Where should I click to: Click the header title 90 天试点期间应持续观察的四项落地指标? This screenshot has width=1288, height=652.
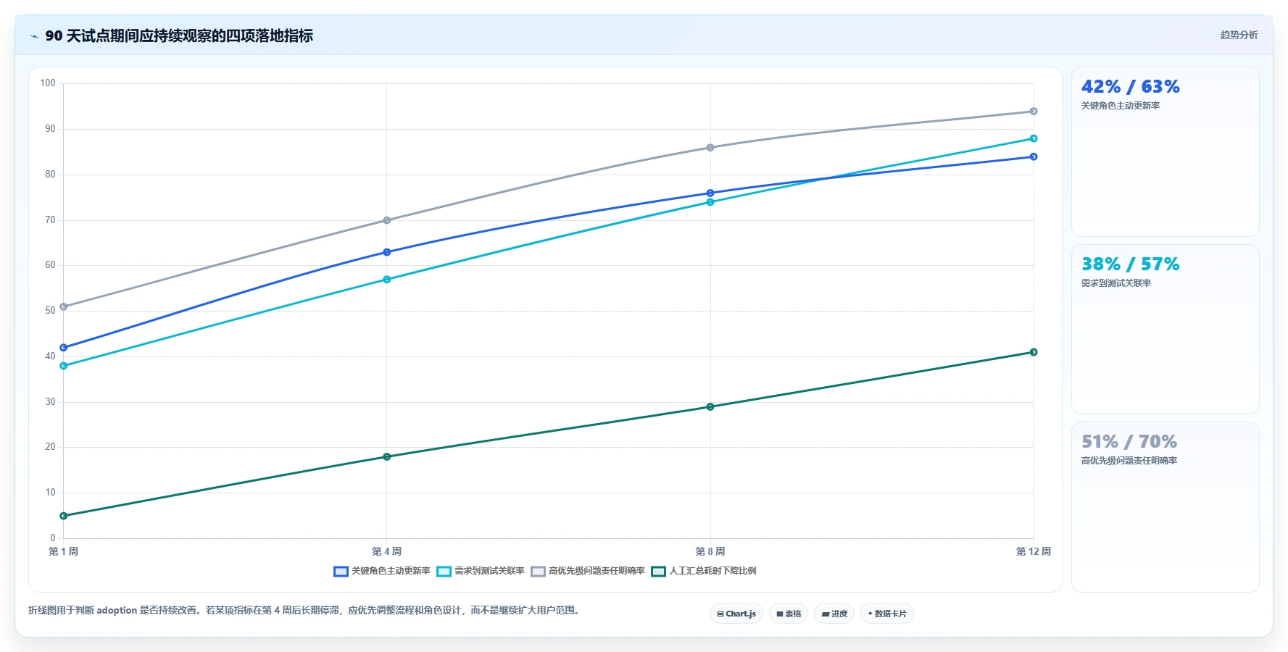pyautogui.click(x=179, y=36)
